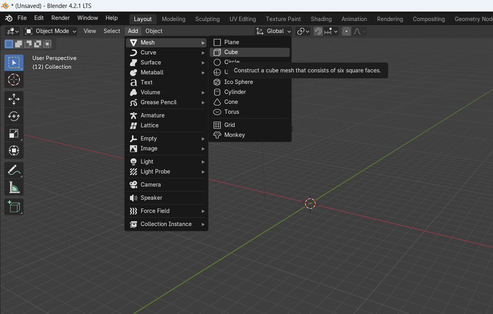Open the Object menu in the viewport header
493x314 pixels.
pos(154,31)
